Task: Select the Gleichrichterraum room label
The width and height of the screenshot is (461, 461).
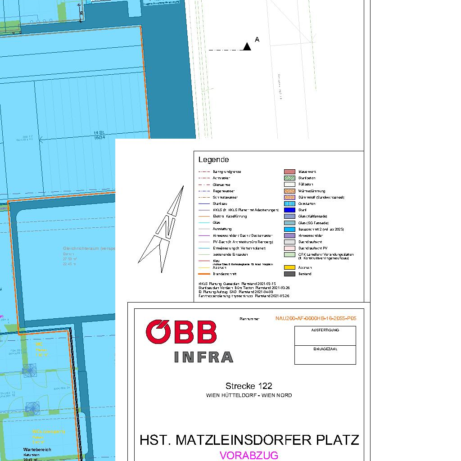Action: pyautogui.click(x=90, y=248)
